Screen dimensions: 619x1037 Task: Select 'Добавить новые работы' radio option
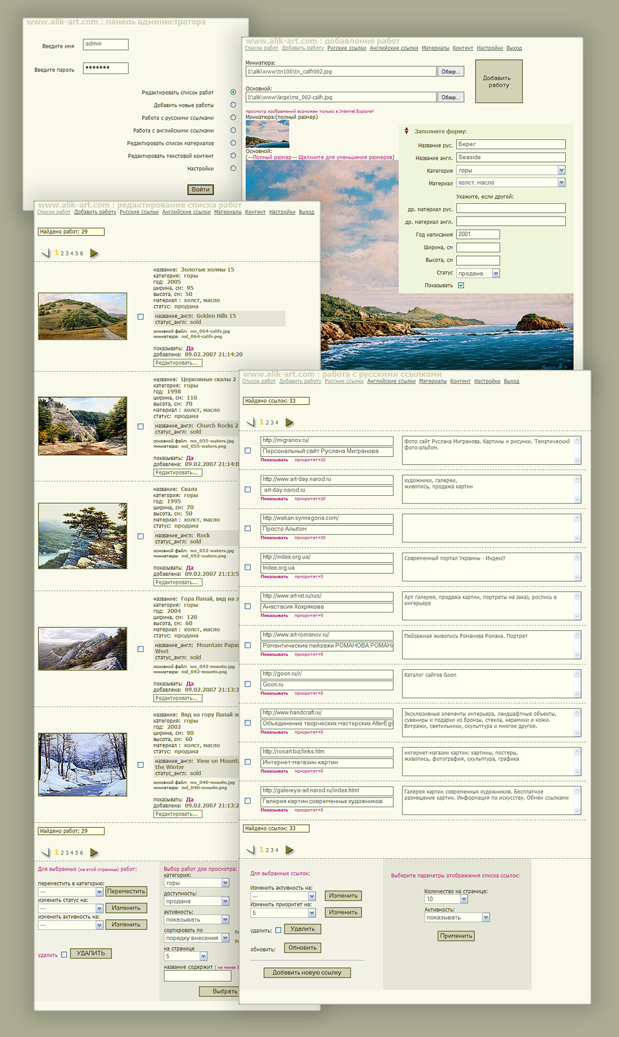coord(233,105)
